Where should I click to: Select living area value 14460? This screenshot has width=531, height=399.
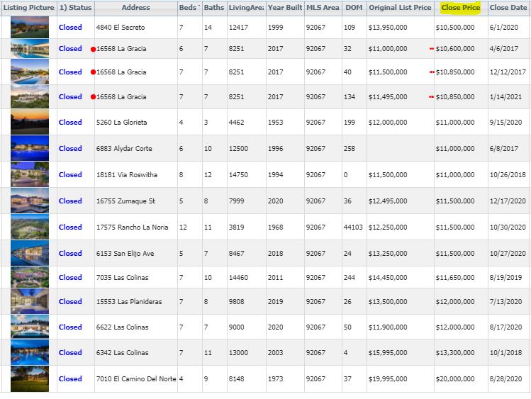point(238,278)
